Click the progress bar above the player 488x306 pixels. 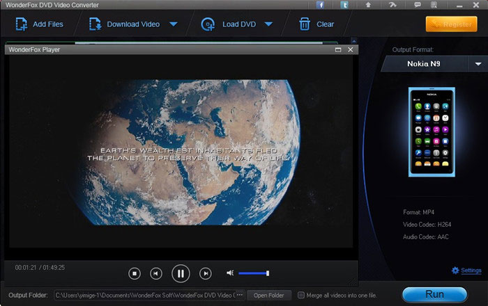pyautogui.click(x=171, y=43)
